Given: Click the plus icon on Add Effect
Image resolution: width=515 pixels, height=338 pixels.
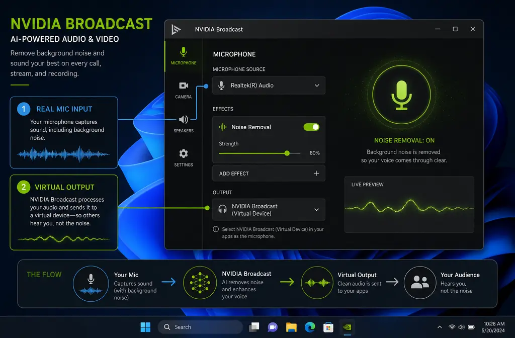Looking at the screenshot, I should 316,173.
